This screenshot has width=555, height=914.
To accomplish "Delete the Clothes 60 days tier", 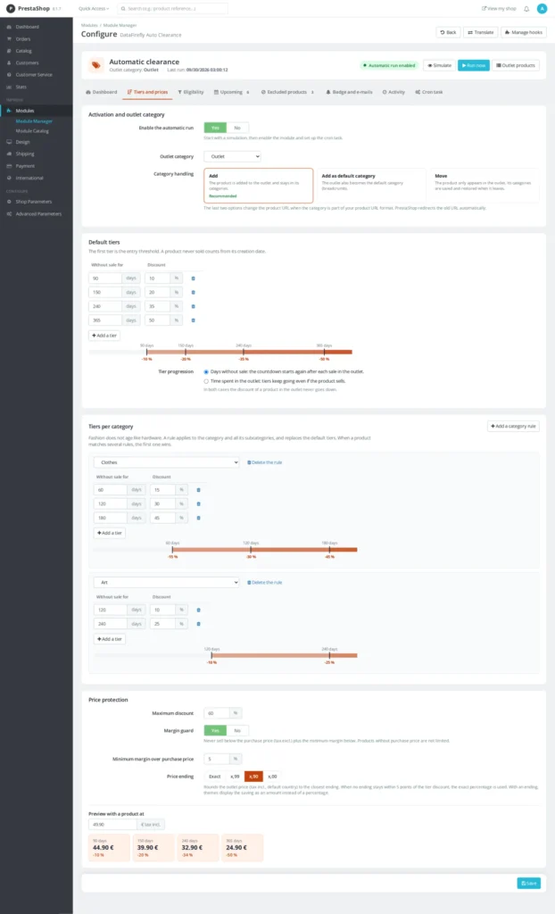I will 198,490.
